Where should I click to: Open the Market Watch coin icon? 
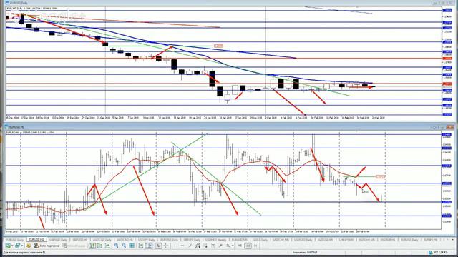(29, 246)
